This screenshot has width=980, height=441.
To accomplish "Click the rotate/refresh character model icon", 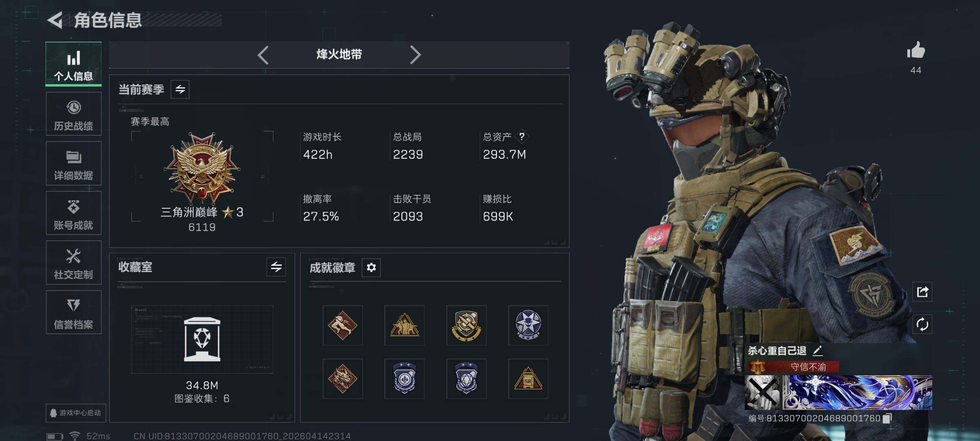I will click(922, 324).
